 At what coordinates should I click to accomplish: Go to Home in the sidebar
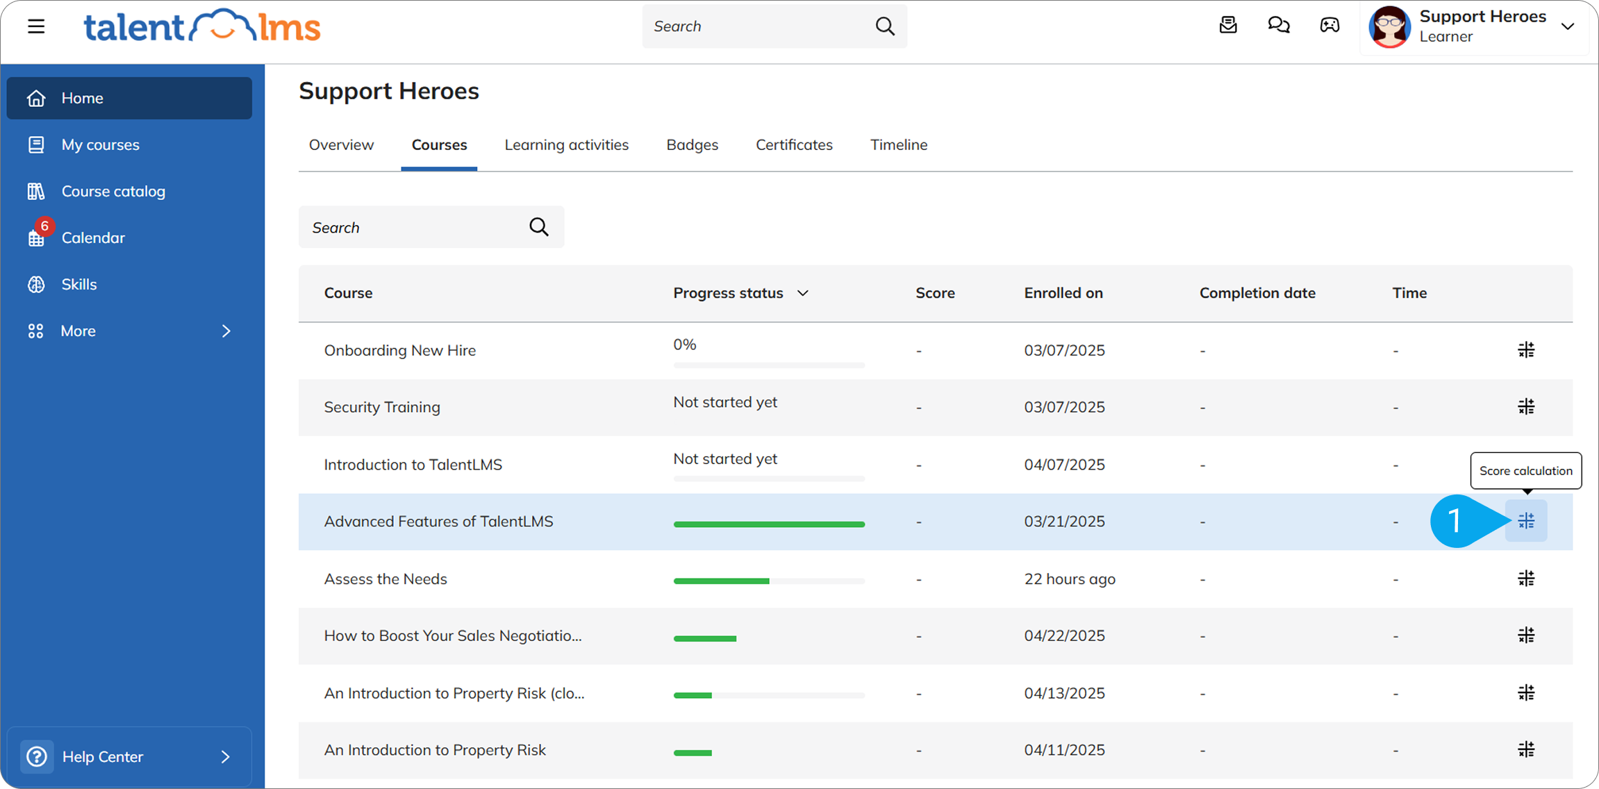coord(130,98)
